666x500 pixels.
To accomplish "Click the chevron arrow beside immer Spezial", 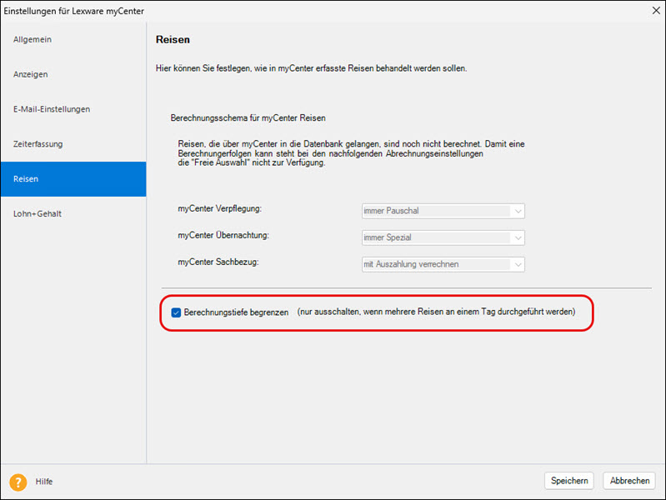I will click(518, 237).
